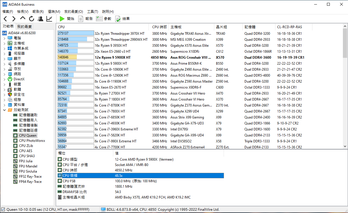Go back with the left arrow toolbar icon
348x213 pixels.
point(5,19)
